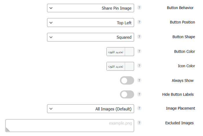Image resolution: width=203 pixels, height=136 pixels.
Task: Click help icon beside Hide Button Labels
Action: [x=139, y=94]
